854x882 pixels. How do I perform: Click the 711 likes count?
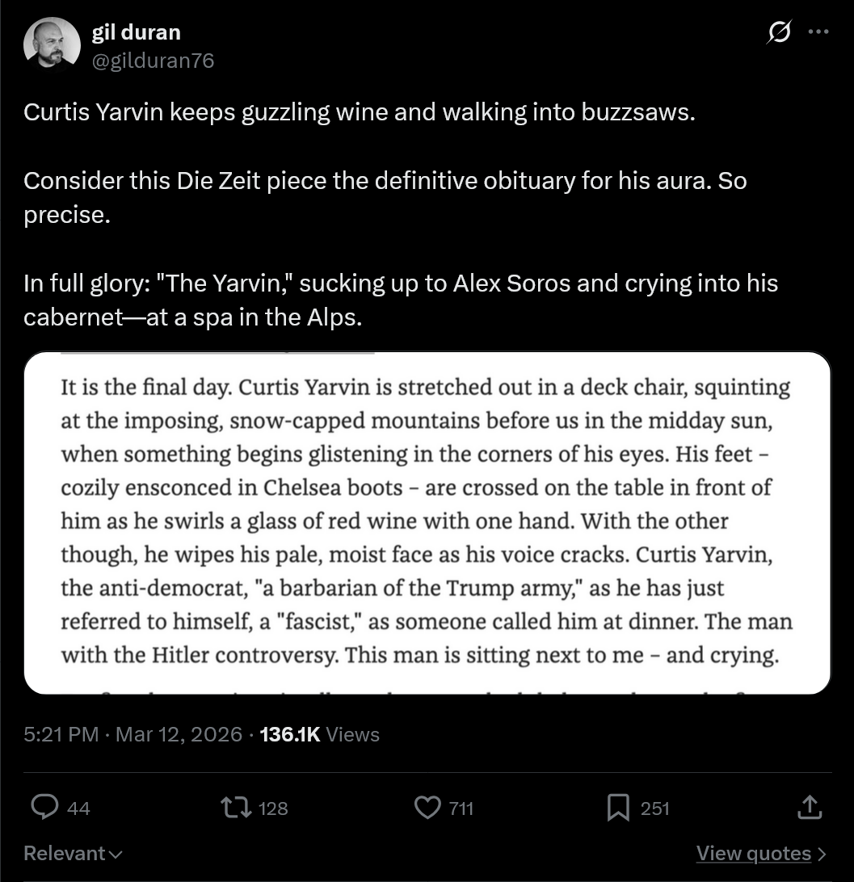click(x=461, y=808)
